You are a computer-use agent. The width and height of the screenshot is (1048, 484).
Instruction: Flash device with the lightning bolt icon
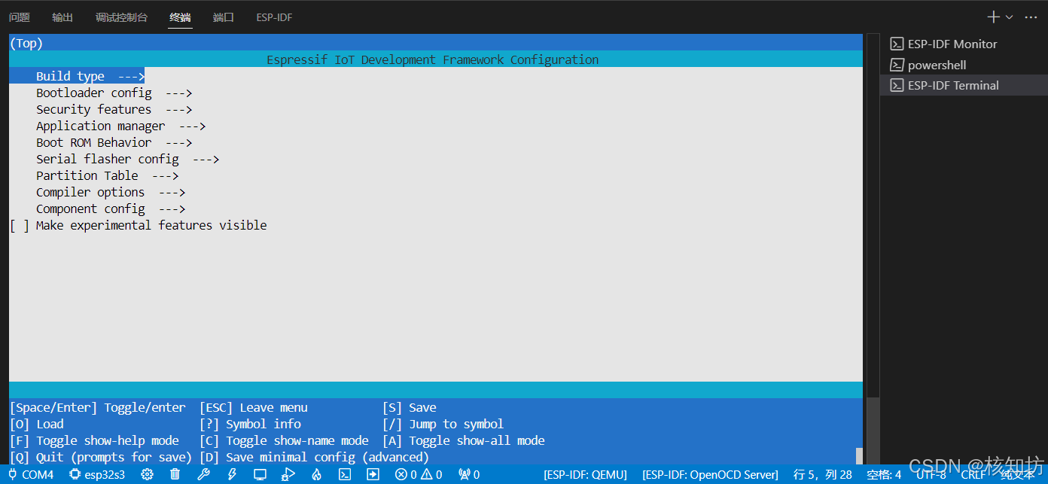232,474
